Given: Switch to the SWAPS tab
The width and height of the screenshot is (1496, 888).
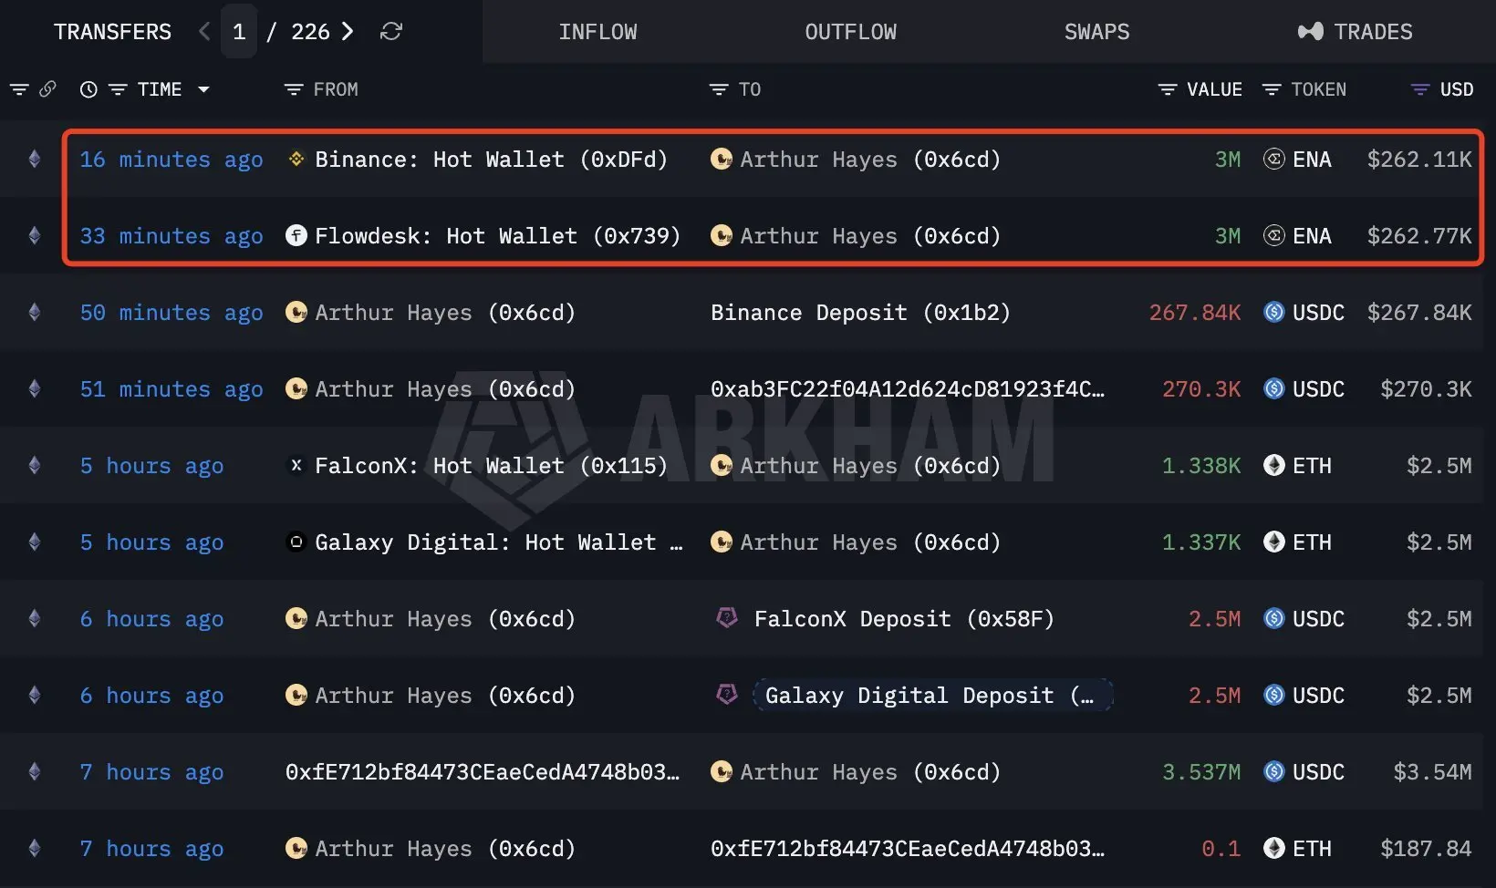Looking at the screenshot, I should (x=1096, y=32).
